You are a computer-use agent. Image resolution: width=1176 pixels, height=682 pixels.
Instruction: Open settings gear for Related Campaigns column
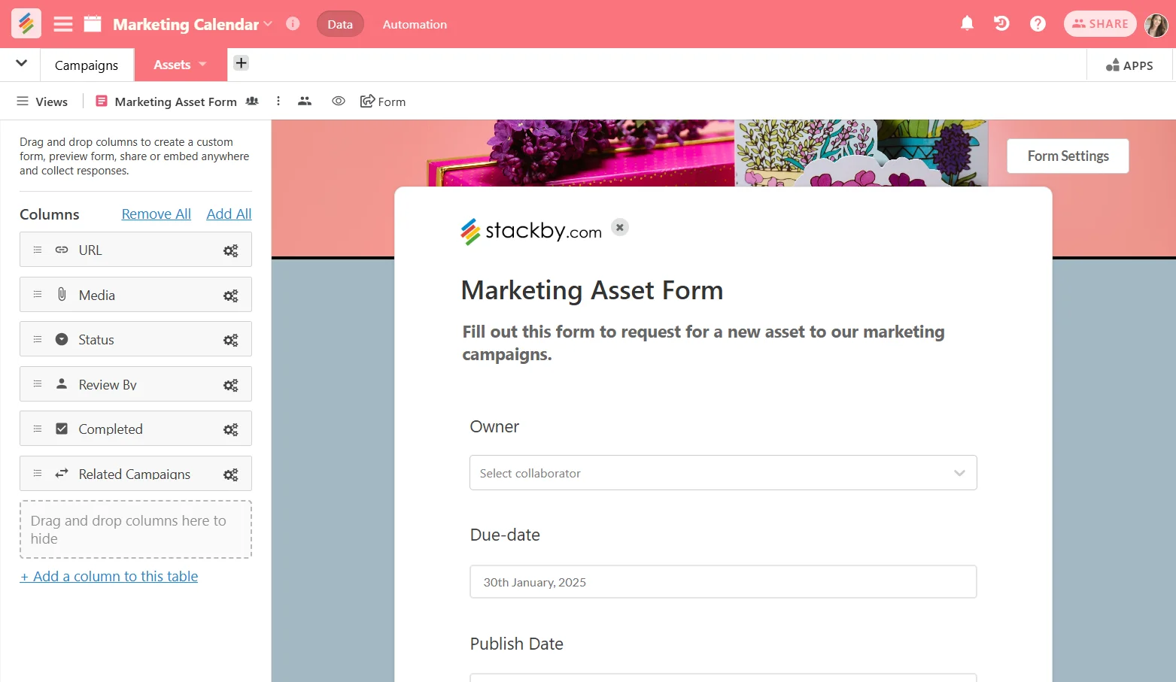[x=230, y=474]
